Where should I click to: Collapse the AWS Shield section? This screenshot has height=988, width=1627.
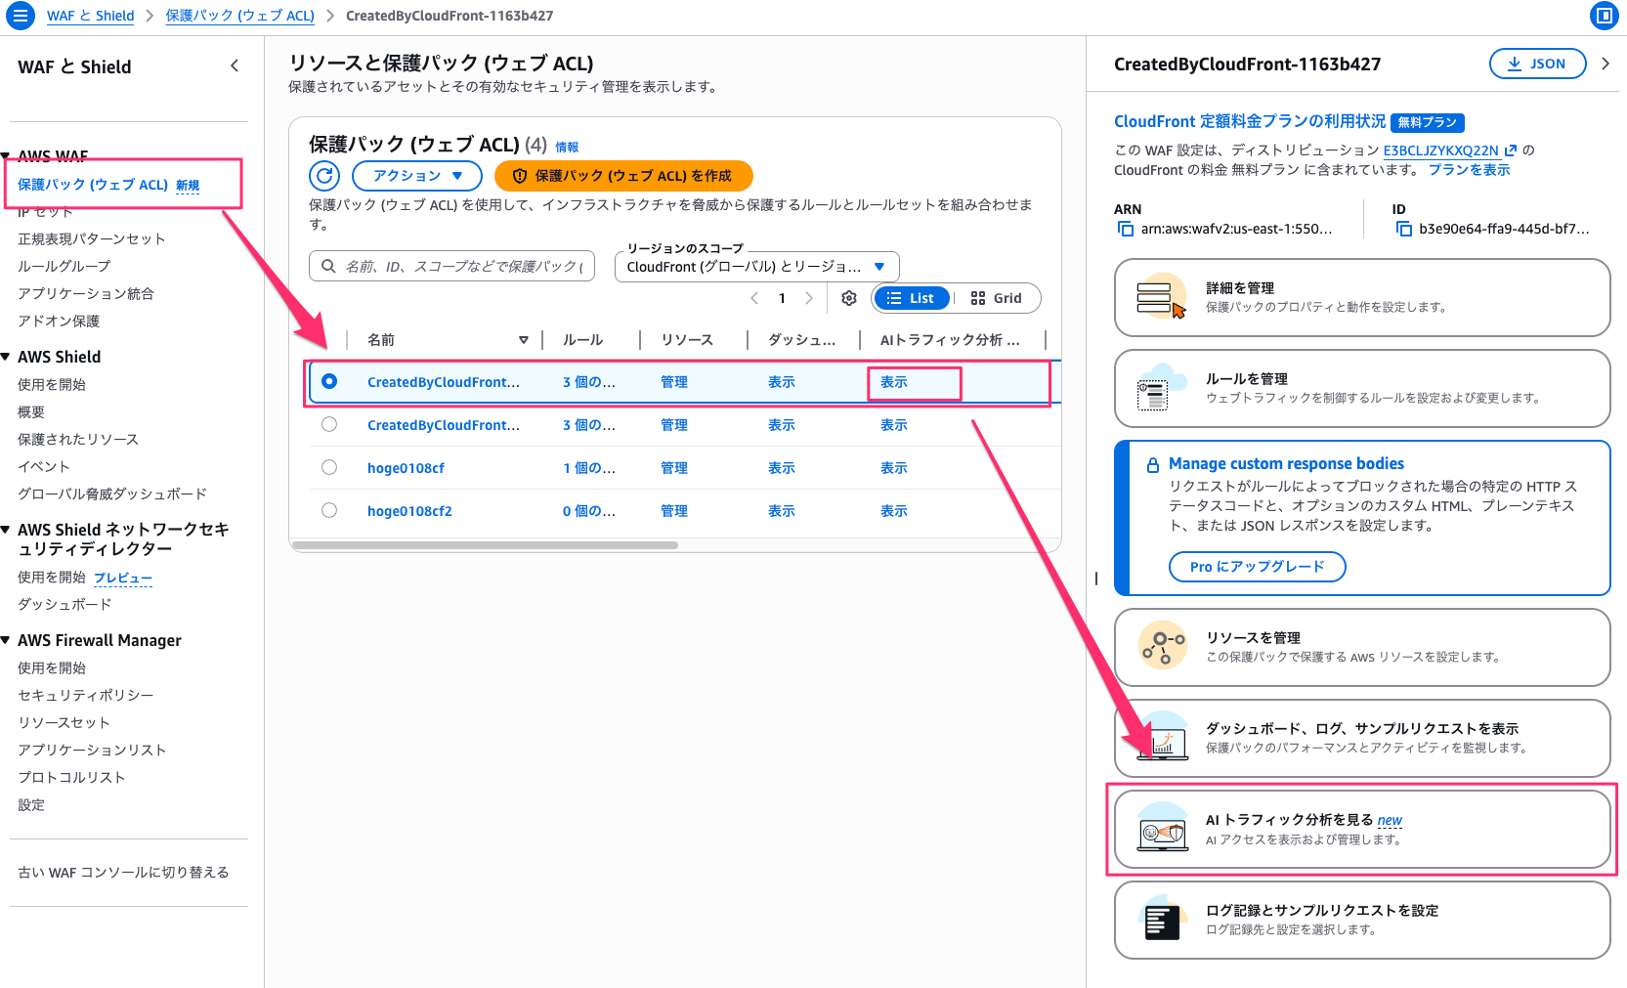[x=6, y=357]
